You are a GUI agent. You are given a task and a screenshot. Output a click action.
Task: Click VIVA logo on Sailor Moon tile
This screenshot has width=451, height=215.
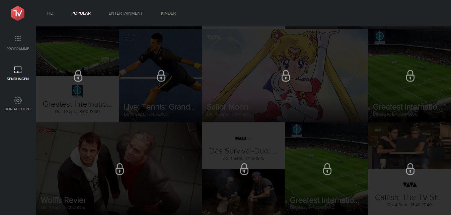tap(214, 37)
